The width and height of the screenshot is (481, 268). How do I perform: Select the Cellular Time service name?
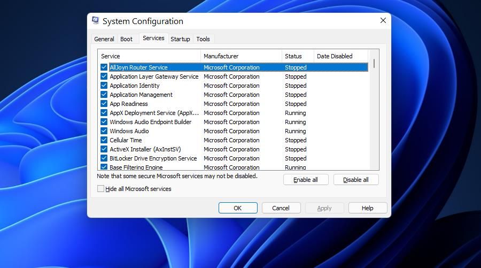tap(126, 140)
